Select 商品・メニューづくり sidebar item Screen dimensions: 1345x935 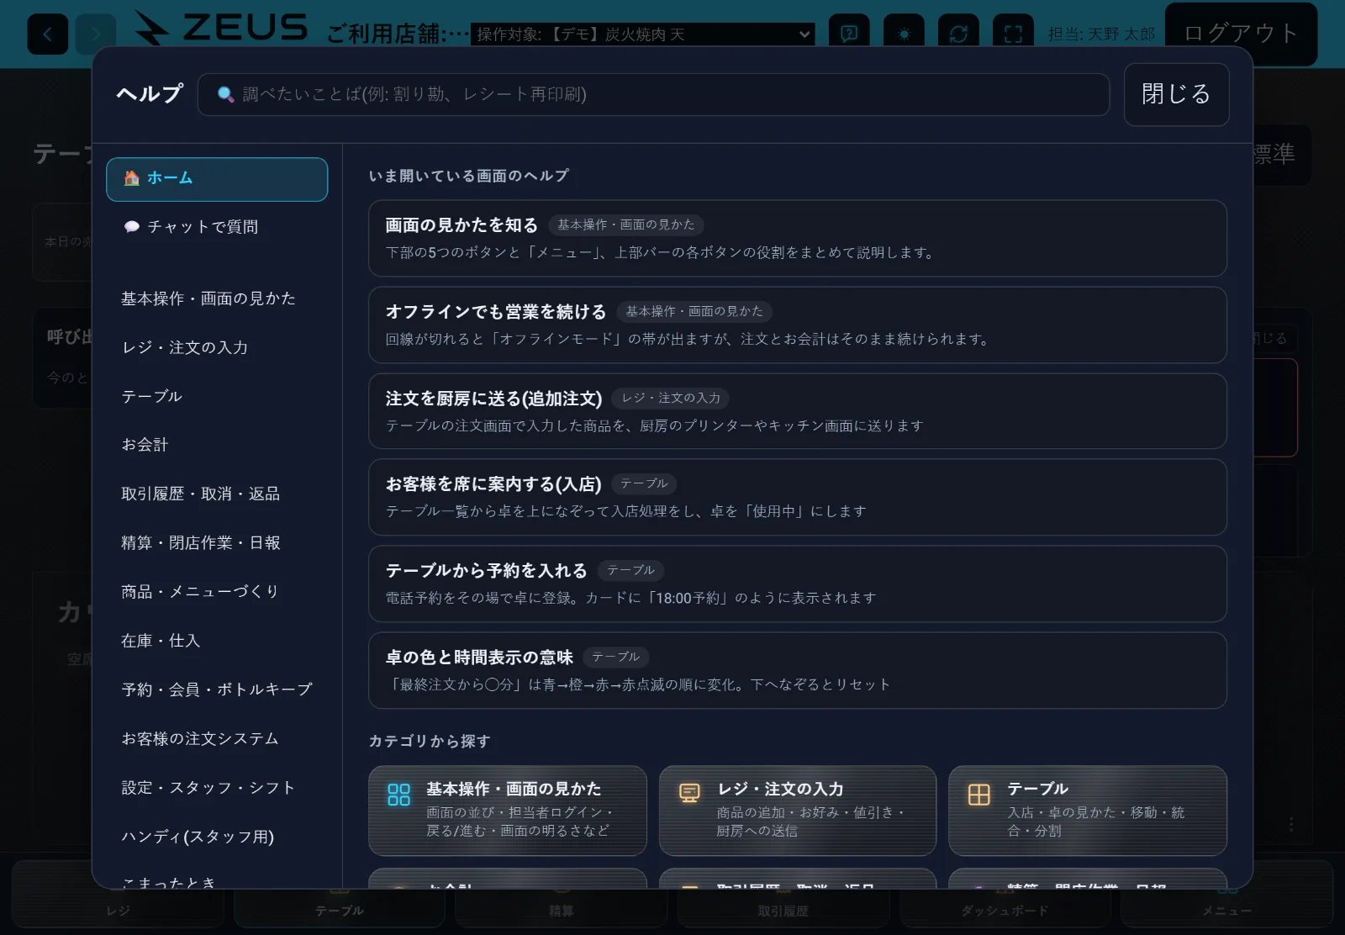[217, 592]
